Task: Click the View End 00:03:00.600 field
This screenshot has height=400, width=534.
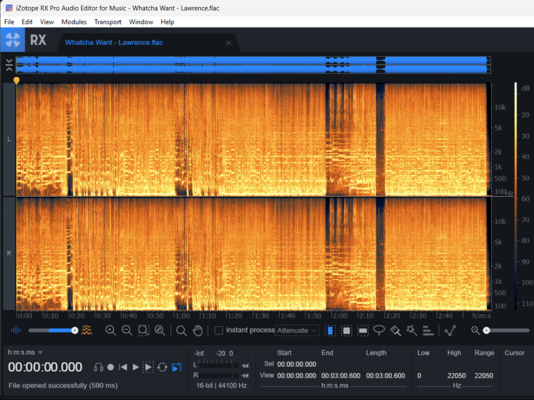Action: [341, 376]
